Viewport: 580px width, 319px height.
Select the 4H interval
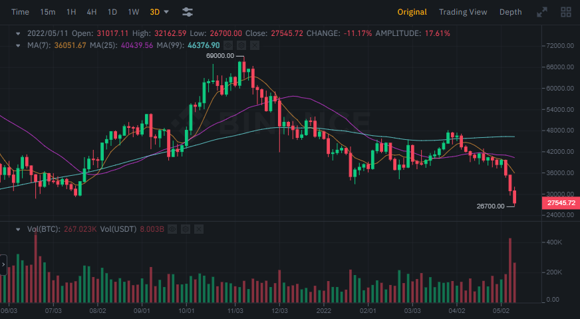(x=92, y=12)
